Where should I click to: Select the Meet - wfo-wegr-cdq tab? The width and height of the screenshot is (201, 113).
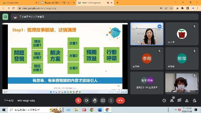pos(95,3)
